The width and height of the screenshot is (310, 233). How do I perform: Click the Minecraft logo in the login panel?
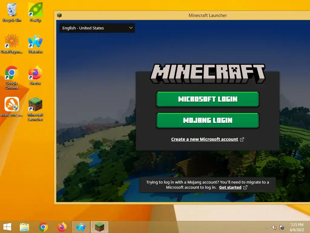pos(208,73)
